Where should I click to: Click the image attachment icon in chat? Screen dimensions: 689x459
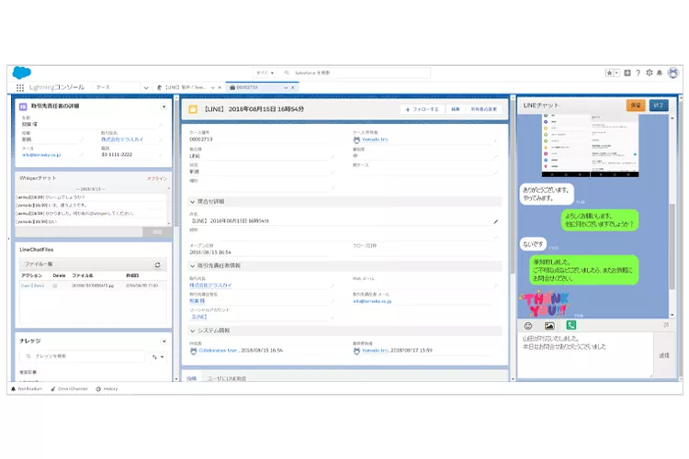tap(549, 326)
